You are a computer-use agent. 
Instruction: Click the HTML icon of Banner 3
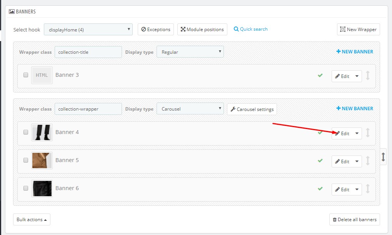[42, 75]
